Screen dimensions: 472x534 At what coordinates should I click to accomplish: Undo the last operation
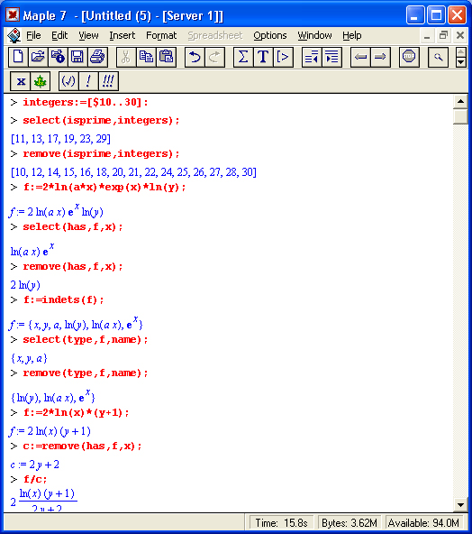(x=195, y=57)
